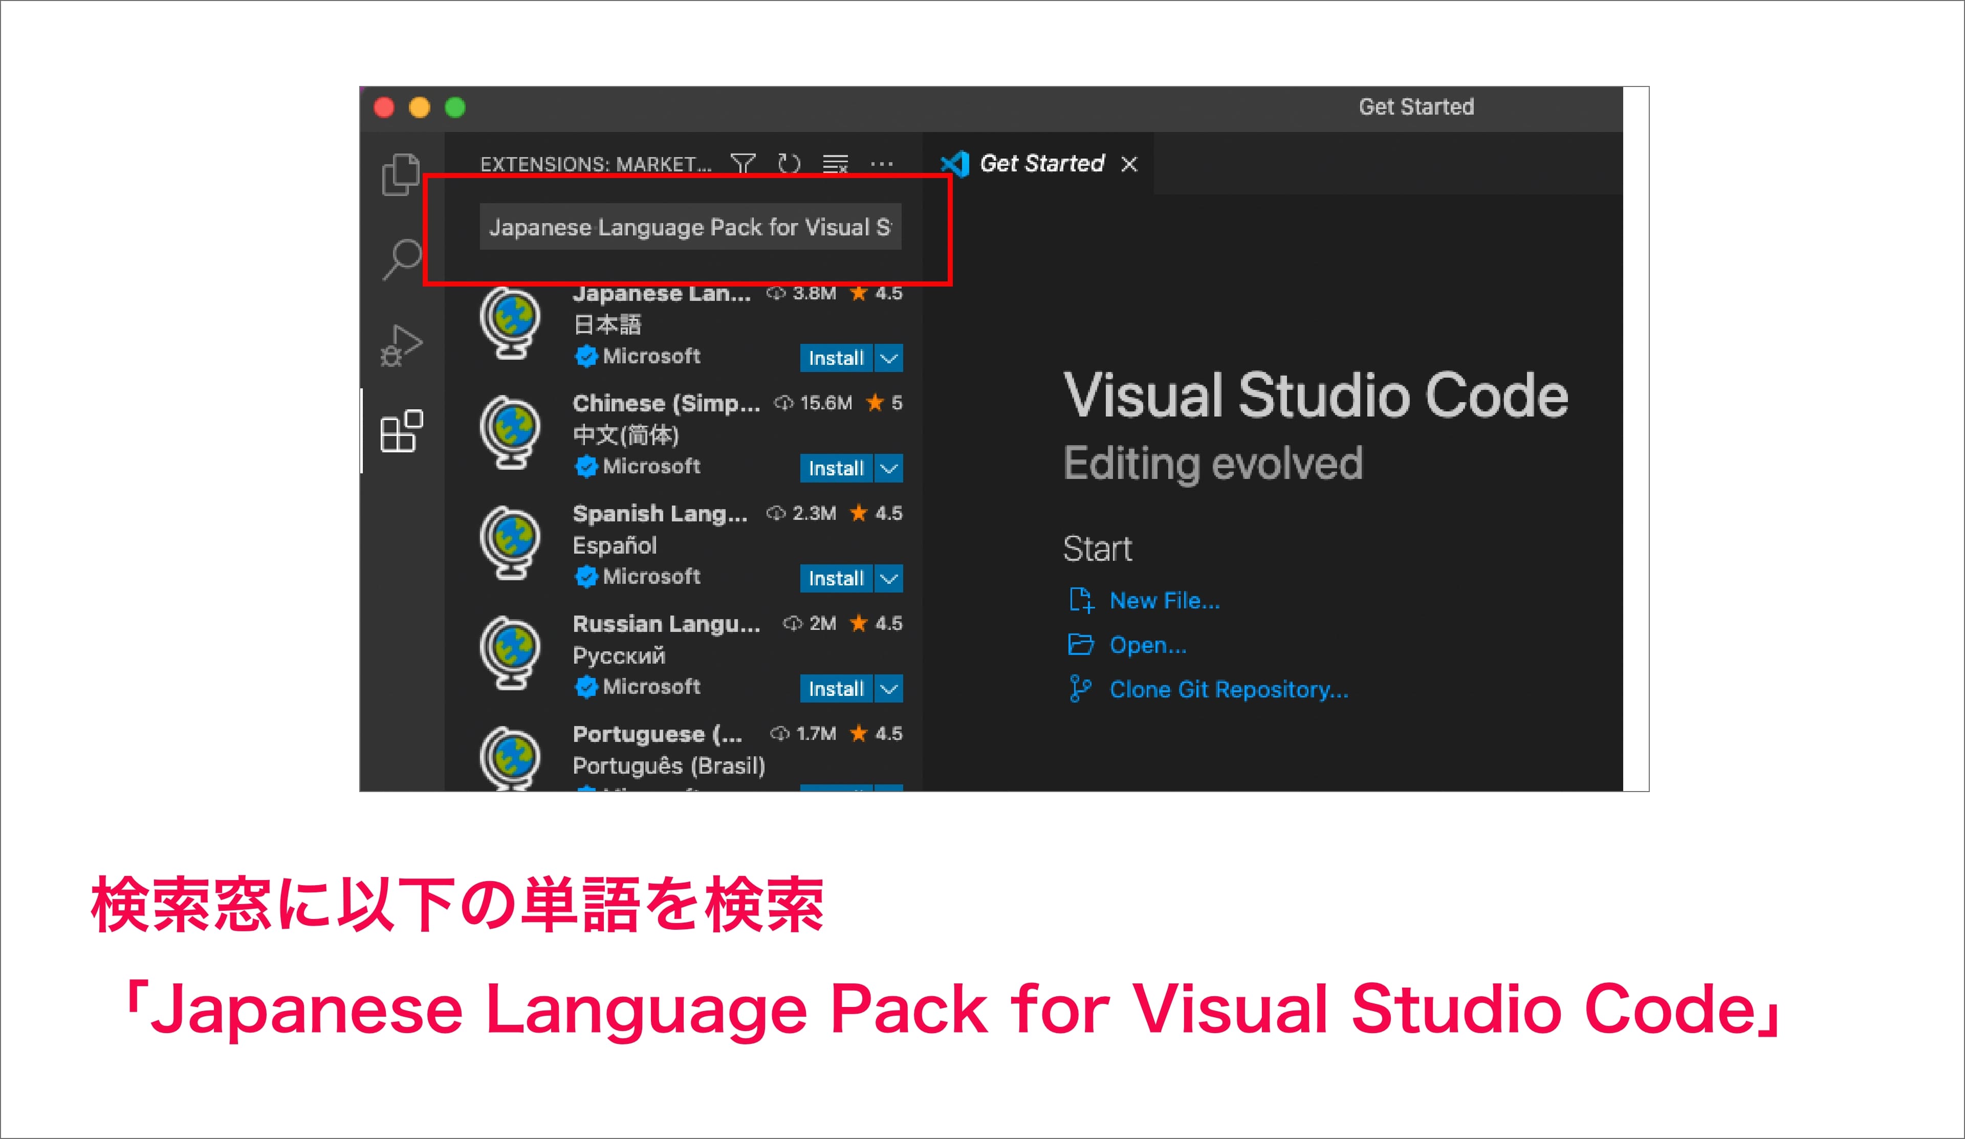The height and width of the screenshot is (1139, 1965).
Task: Click the Clone Git Repository branch icon
Action: click(x=1080, y=688)
